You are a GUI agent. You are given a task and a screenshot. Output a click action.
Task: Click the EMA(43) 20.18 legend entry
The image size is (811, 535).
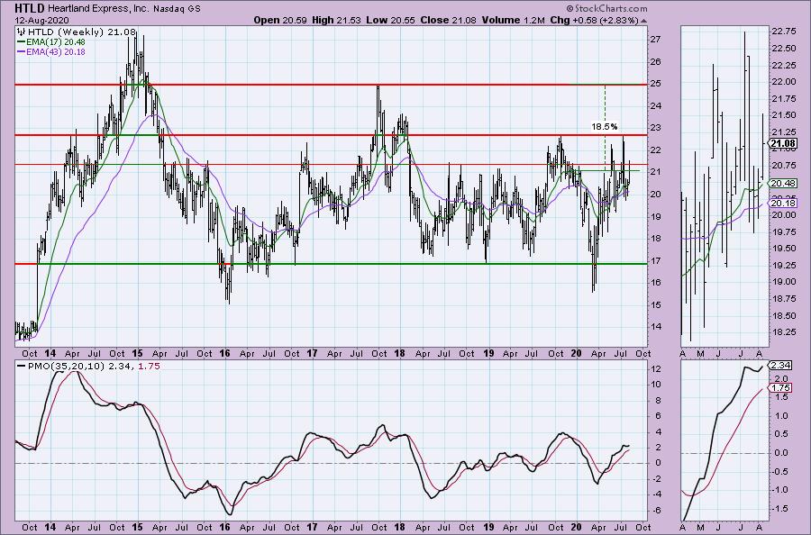[55, 51]
